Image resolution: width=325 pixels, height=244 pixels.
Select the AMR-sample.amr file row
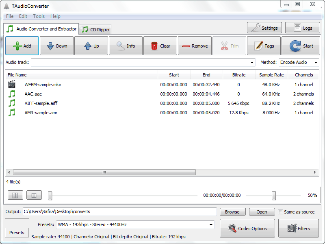click(162, 113)
